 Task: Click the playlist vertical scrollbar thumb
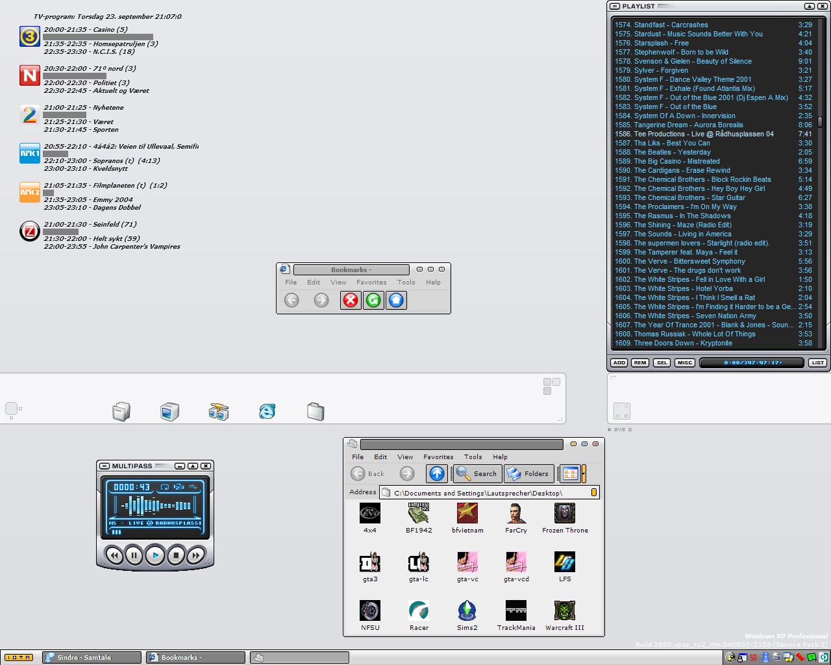[x=820, y=121]
